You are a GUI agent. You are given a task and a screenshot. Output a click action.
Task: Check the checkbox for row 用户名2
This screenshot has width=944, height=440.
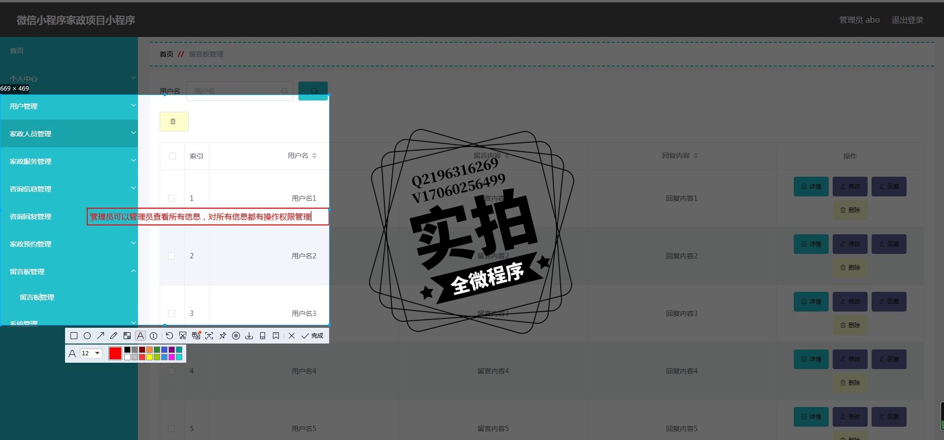171,256
